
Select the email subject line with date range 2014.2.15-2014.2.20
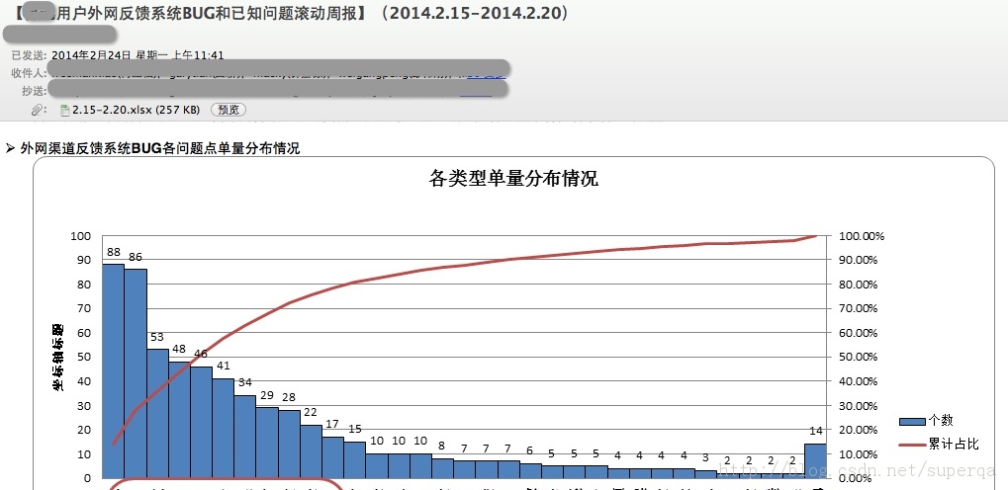pos(291,13)
